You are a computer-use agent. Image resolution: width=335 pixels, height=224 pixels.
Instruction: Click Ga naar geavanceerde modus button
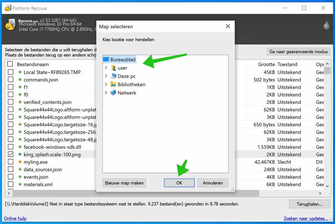click(298, 52)
